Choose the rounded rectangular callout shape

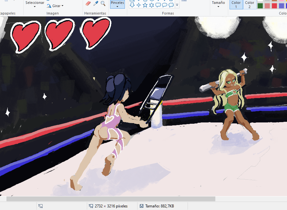click(x=158, y=5)
